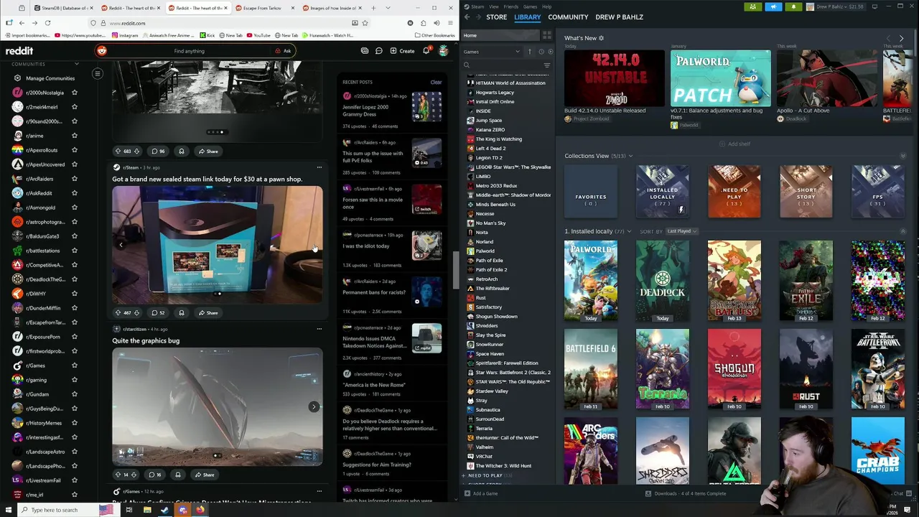Open Reddit notifications bell
The image size is (919, 517).
426,51
